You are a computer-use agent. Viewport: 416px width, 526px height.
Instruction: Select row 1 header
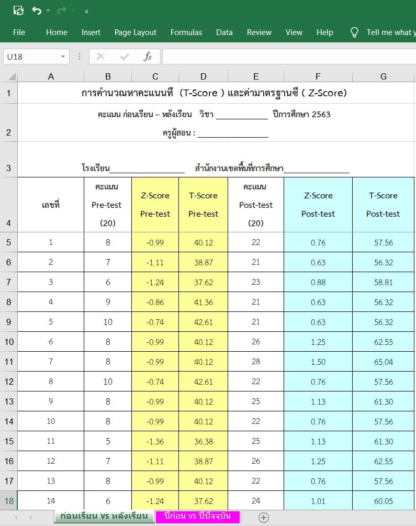point(9,93)
